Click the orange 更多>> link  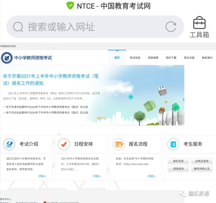coord(101,118)
